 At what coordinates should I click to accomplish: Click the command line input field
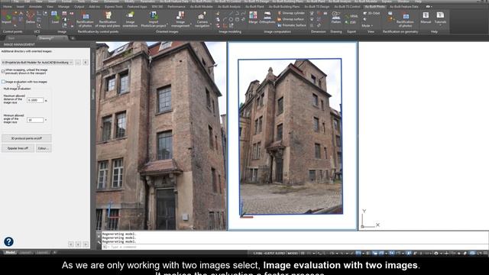(295, 247)
